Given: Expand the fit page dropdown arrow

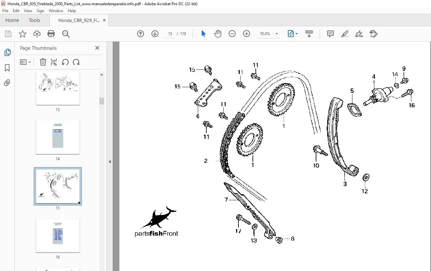Looking at the screenshot, I should click(296, 34).
